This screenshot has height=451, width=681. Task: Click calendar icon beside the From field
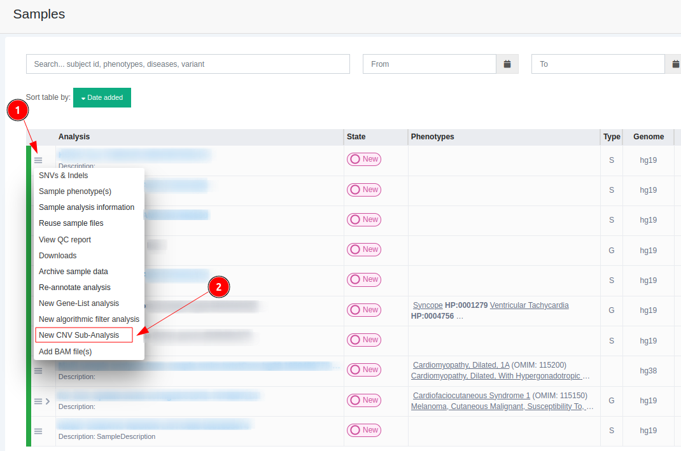pos(507,64)
